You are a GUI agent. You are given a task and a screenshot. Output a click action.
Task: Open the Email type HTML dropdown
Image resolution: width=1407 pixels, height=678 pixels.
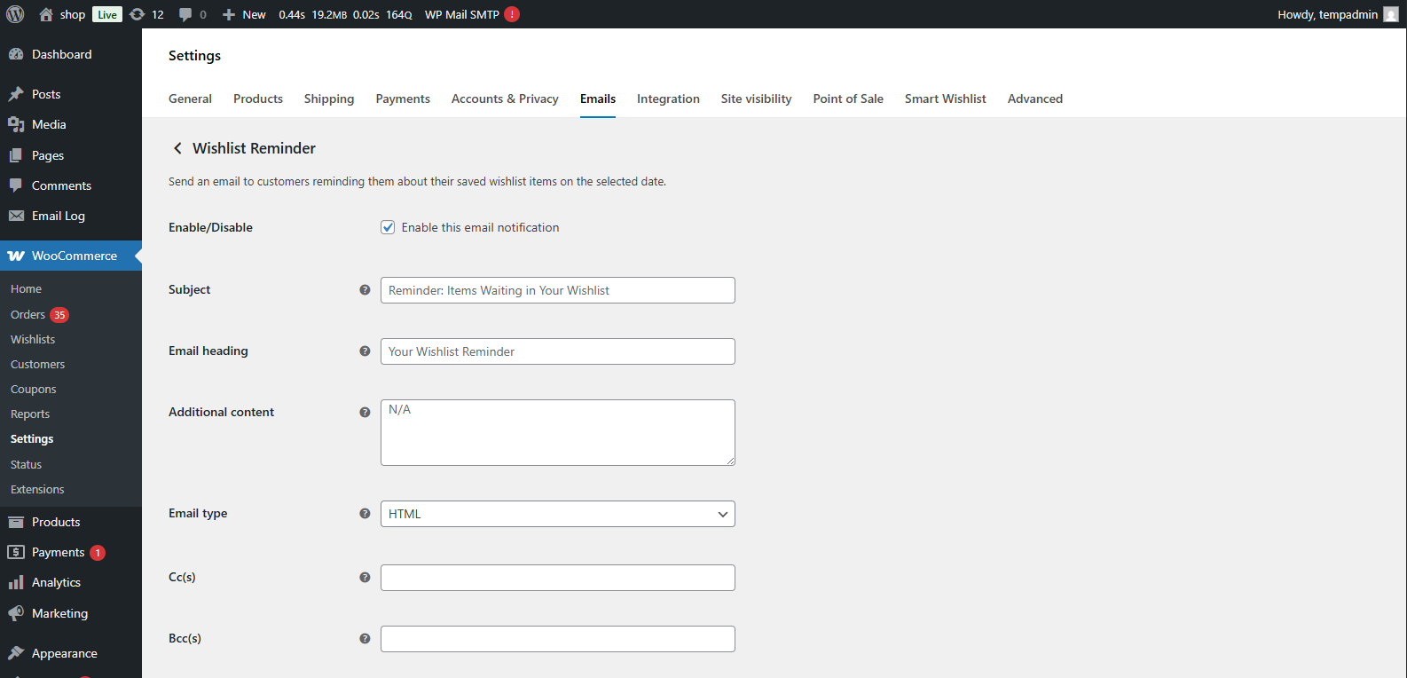[557, 514]
